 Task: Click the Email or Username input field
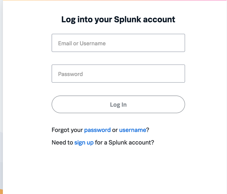tap(118, 43)
